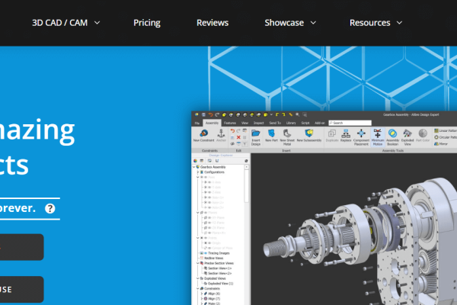Expand the Configurations tree node
This screenshot has height=305, width=457.
click(x=200, y=172)
